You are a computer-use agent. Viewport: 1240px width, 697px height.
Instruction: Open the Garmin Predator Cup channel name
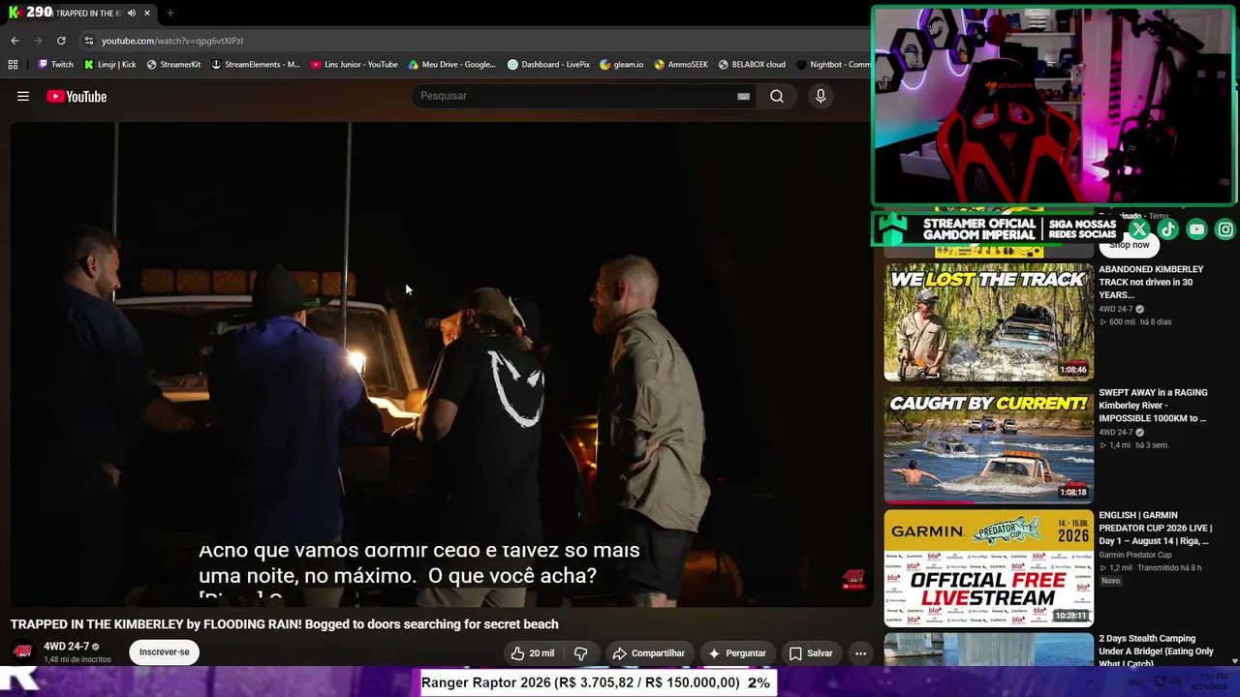tap(1135, 555)
